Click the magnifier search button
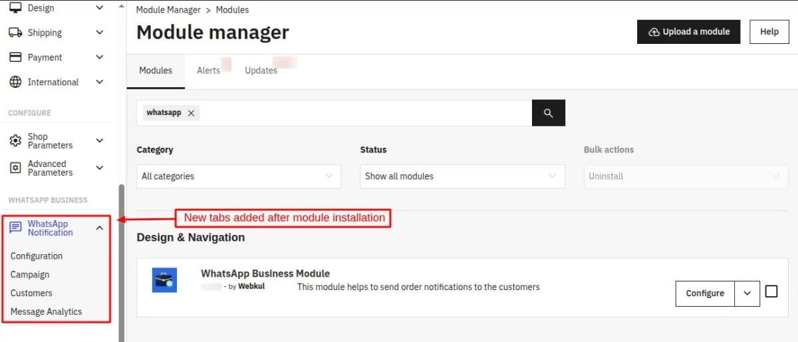Screen dimensions: 798x342 point(549,113)
